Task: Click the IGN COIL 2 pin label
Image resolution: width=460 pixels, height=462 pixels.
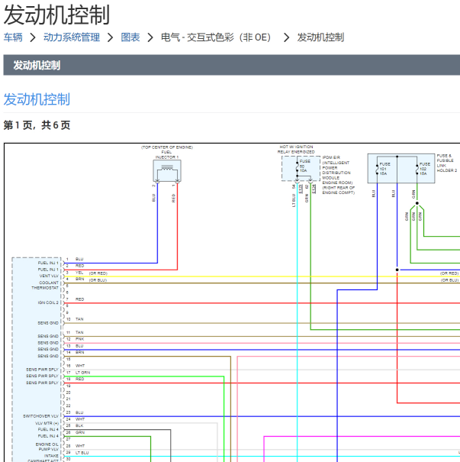Action: tap(48, 302)
